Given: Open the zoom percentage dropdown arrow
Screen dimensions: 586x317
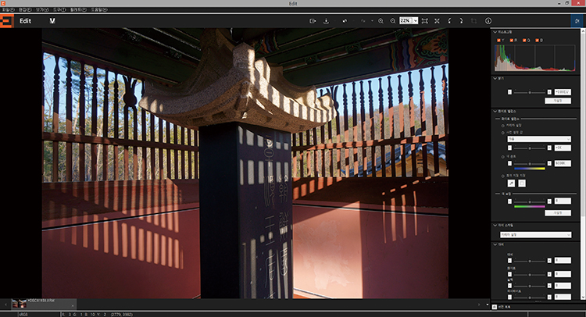Looking at the screenshot, I should 415,21.
